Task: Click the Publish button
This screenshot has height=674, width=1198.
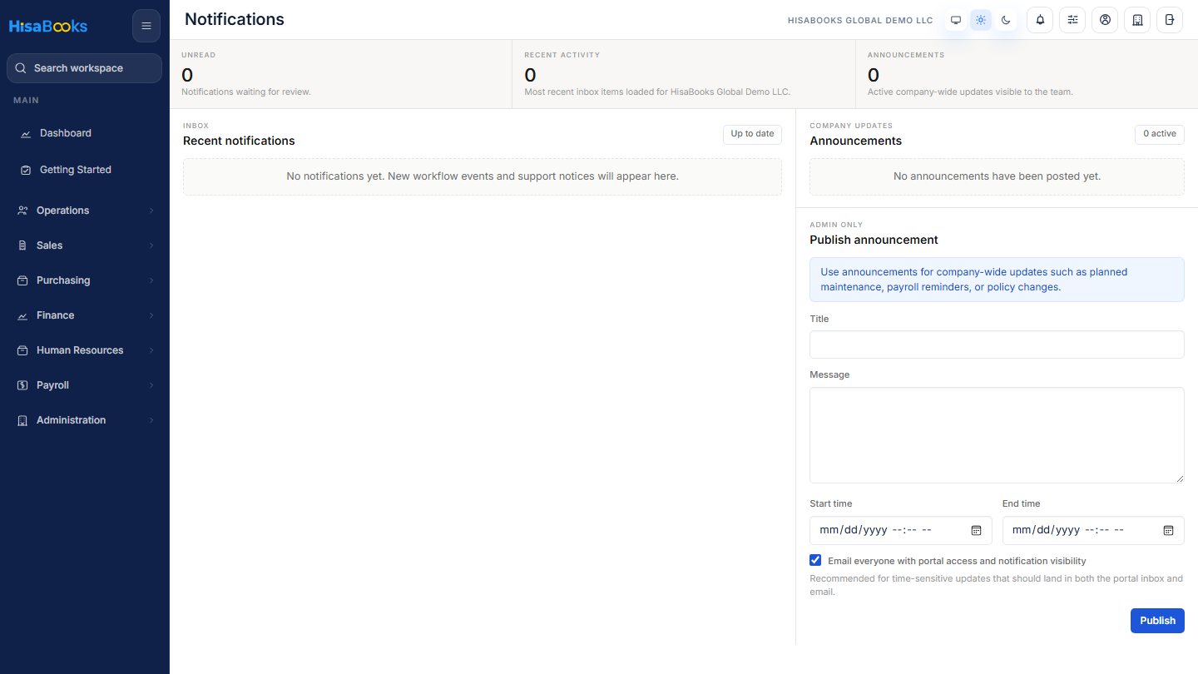Action: (1157, 621)
